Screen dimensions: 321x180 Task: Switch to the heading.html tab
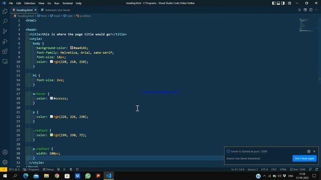(x=25, y=10)
